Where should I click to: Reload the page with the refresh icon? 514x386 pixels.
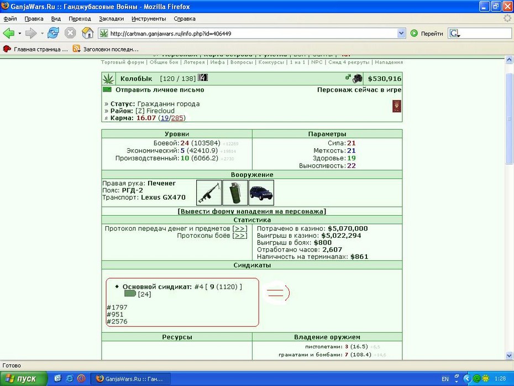pos(53,33)
